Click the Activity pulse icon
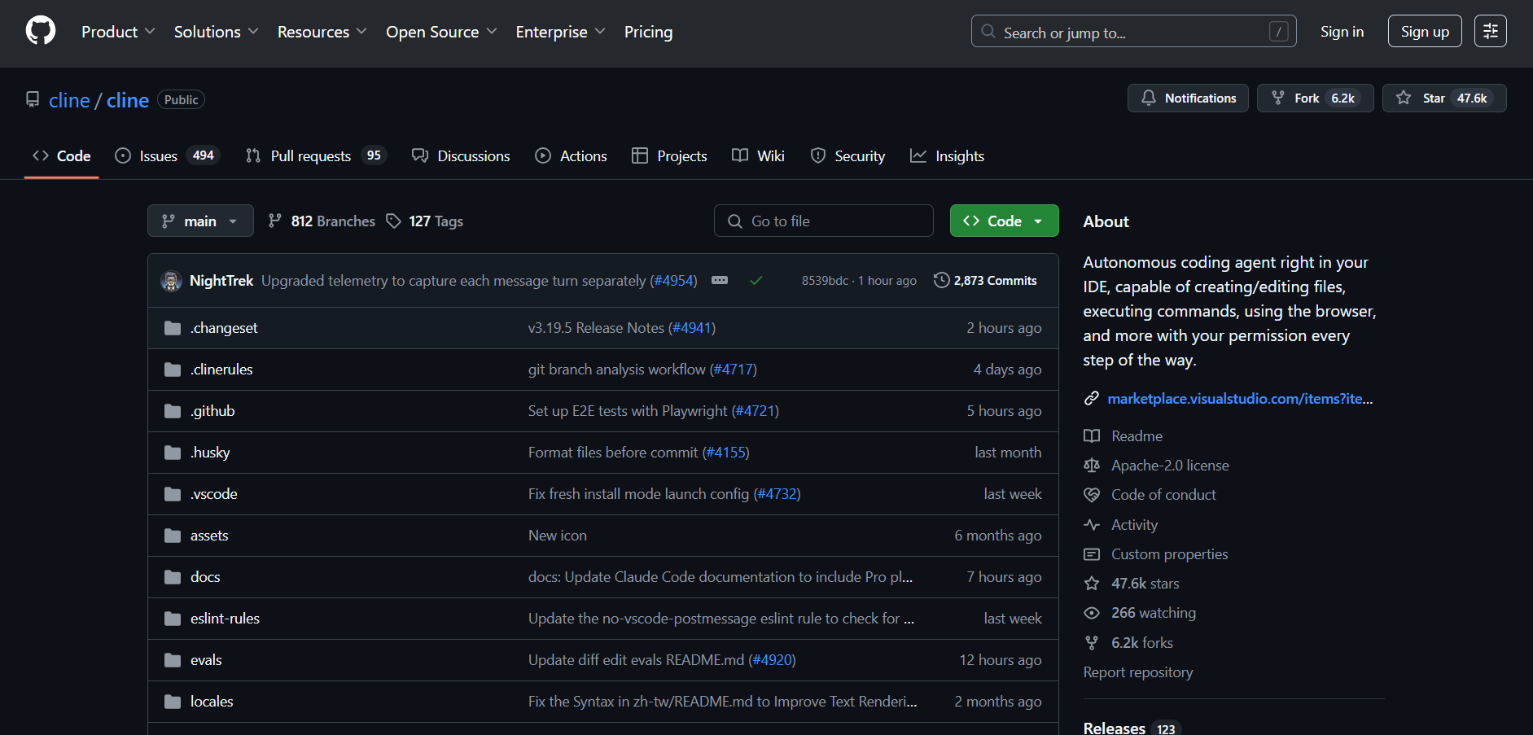This screenshot has height=735, width=1533. coord(1092,524)
